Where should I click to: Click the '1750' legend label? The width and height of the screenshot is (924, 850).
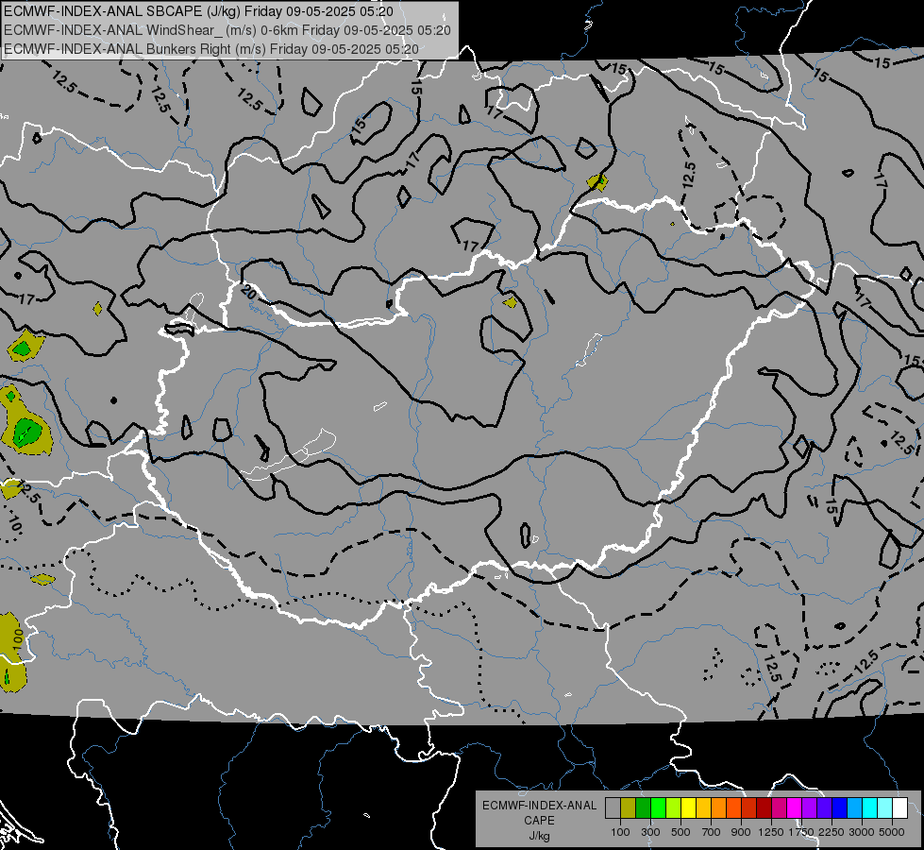tap(801, 832)
